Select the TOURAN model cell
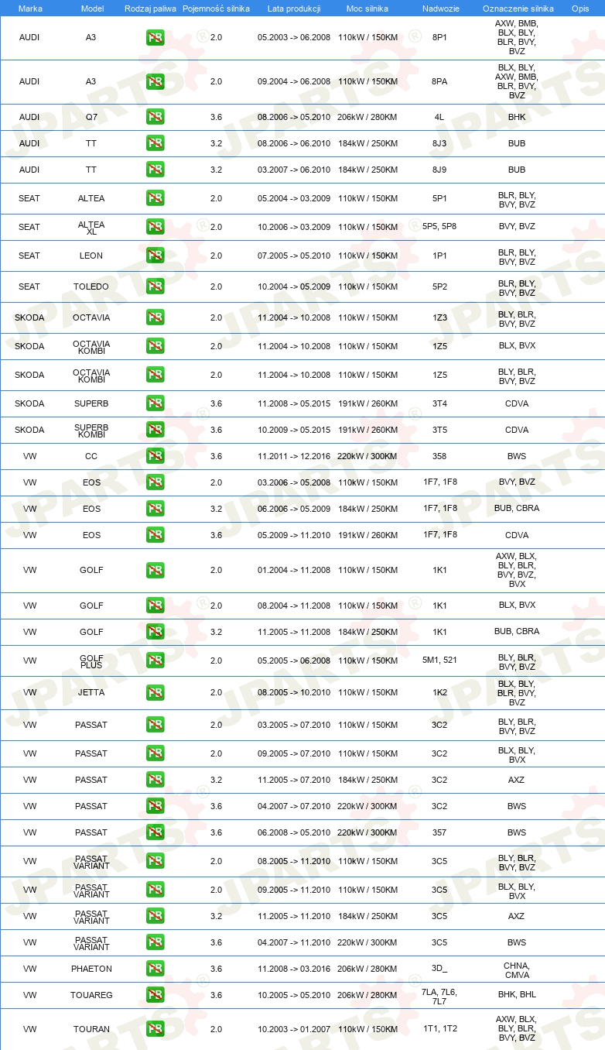This screenshot has height=1050, width=605. click(91, 1029)
